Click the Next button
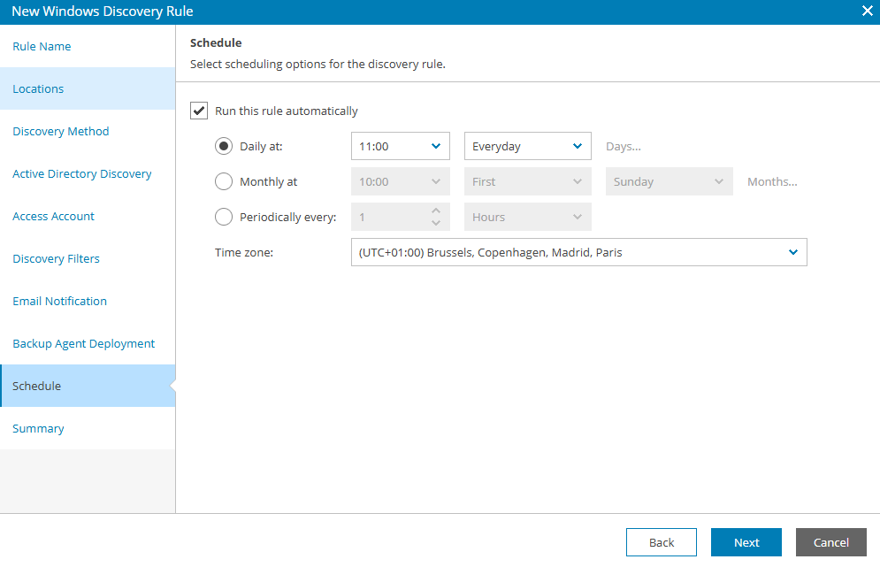 (746, 542)
